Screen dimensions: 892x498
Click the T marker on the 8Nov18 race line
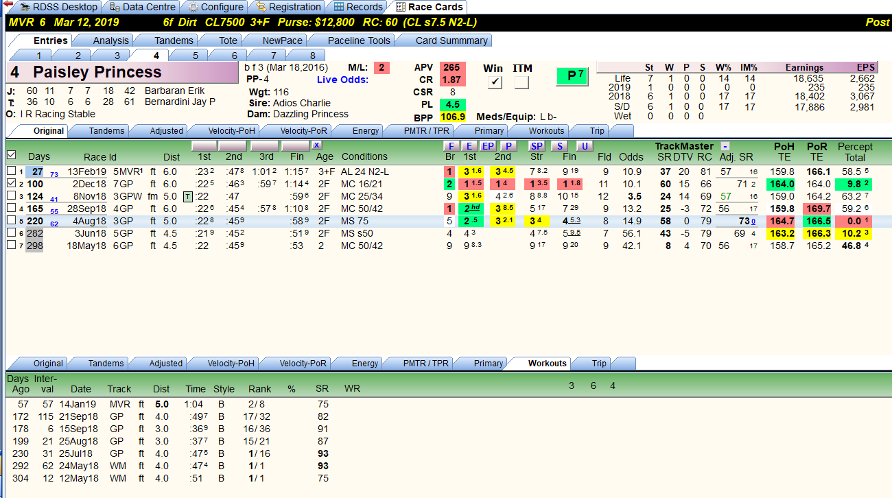click(x=187, y=196)
